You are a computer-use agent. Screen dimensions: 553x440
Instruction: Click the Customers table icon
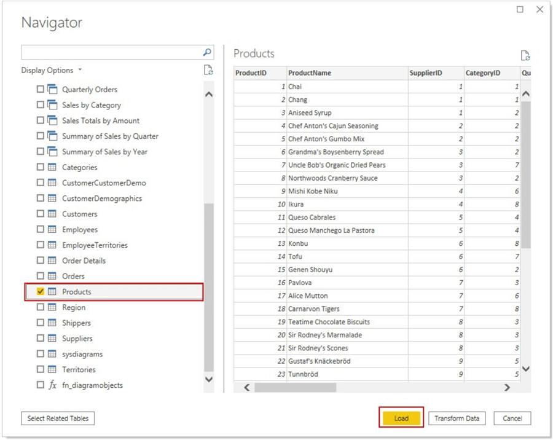[x=52, y=214]
